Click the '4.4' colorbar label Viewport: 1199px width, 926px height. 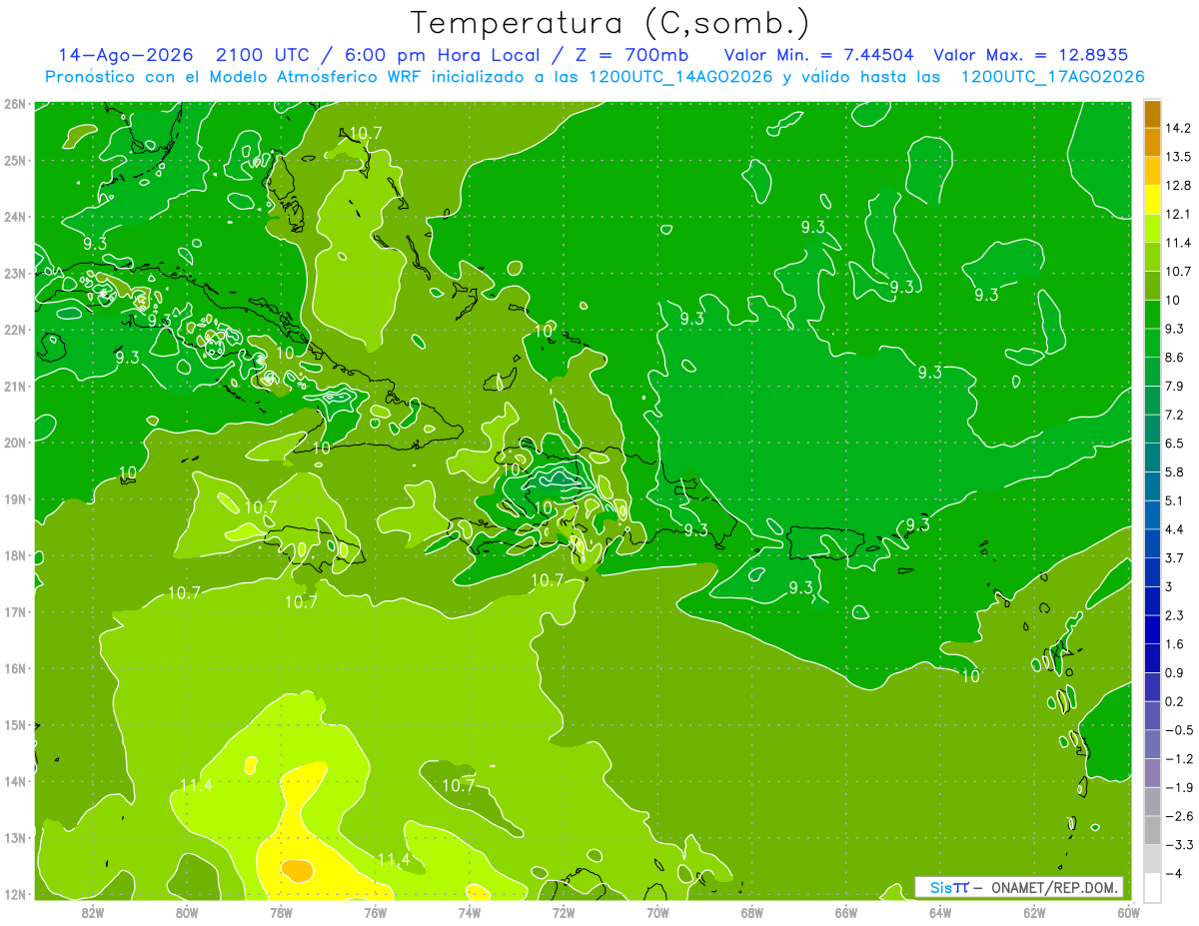[1174, 529]
